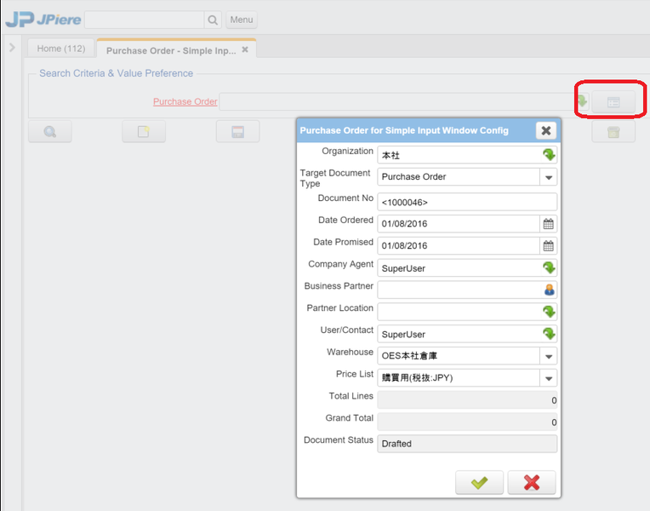This screenshot has width=650, height=511.
Task: Close the Purchase Order - Simple Input tab
Action: [x=245, y=50]
